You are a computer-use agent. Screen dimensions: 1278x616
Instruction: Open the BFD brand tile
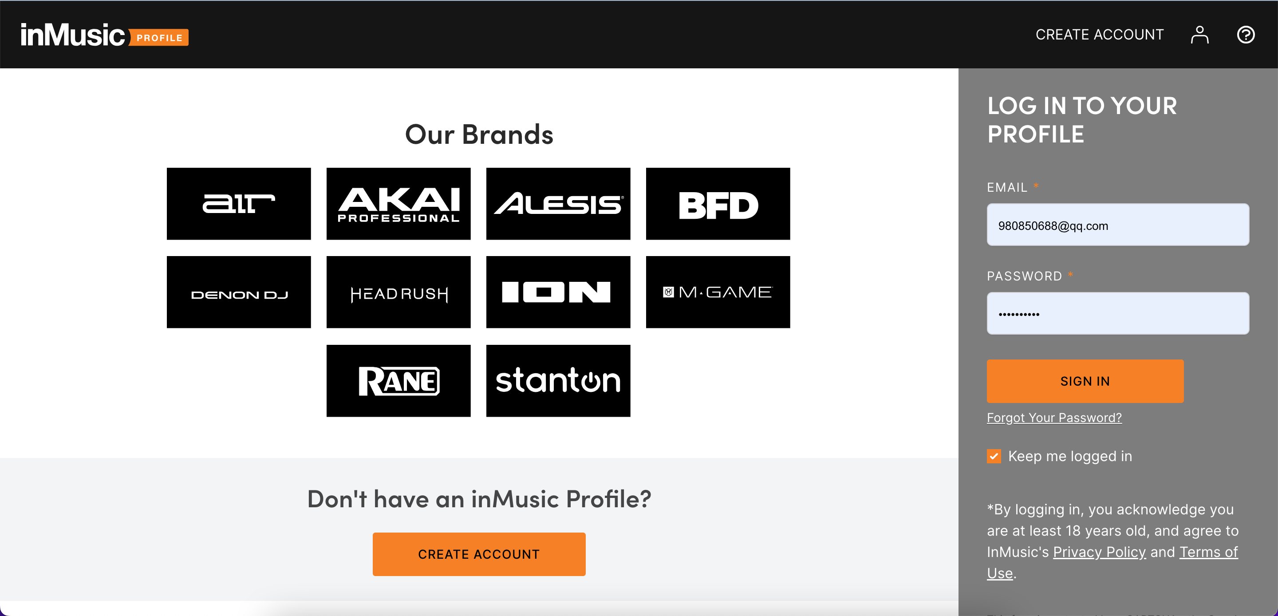click(x=718, y=204)
